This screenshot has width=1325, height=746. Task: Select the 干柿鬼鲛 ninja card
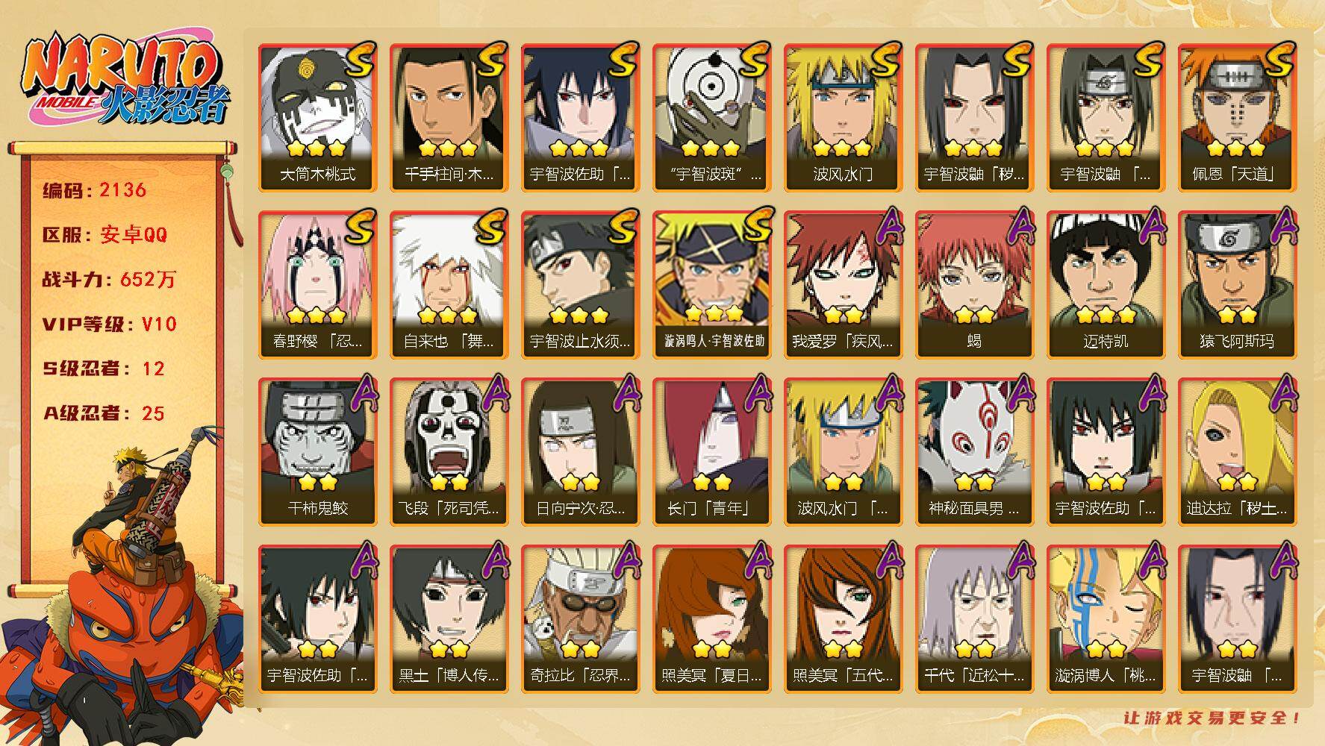pyautogui.click(x=317, y=451)
